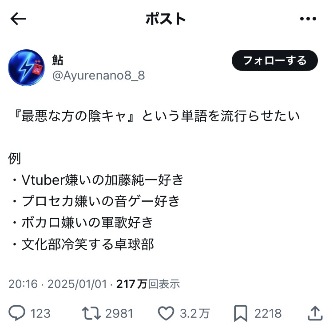This screenshot has width=333, height=335.
Task: Open the lightning bolt profile avatar
Action: click(27, 68)
